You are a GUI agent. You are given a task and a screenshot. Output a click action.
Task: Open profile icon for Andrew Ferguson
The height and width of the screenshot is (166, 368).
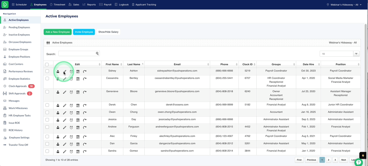pyautogui.click(x=58, y=127)
